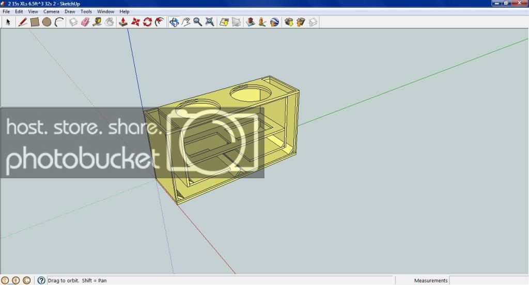This screenshot has height=285, width=529.
Task: Open the Tools menu
Action: click(x=86, y=11)
